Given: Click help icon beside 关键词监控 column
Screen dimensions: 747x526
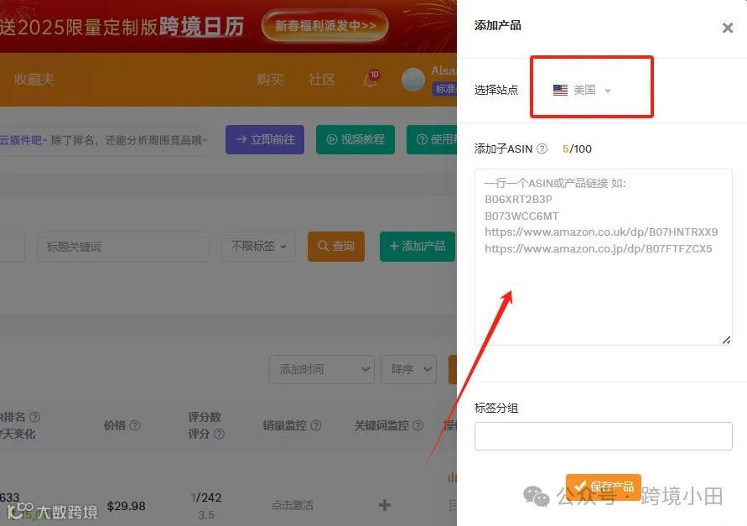Looking at the screenshot, I should 418,425.
